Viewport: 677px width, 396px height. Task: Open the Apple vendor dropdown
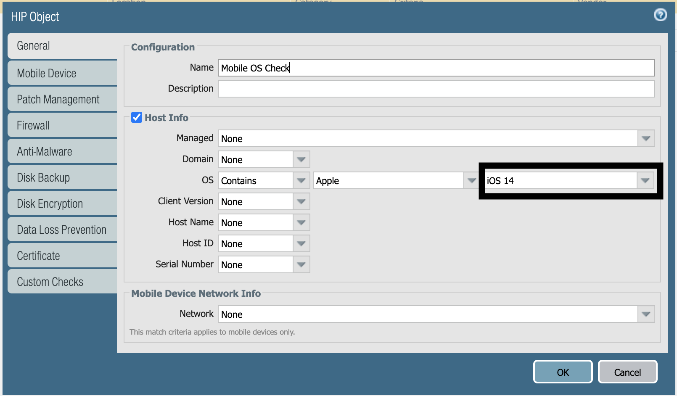pos(471,180)
